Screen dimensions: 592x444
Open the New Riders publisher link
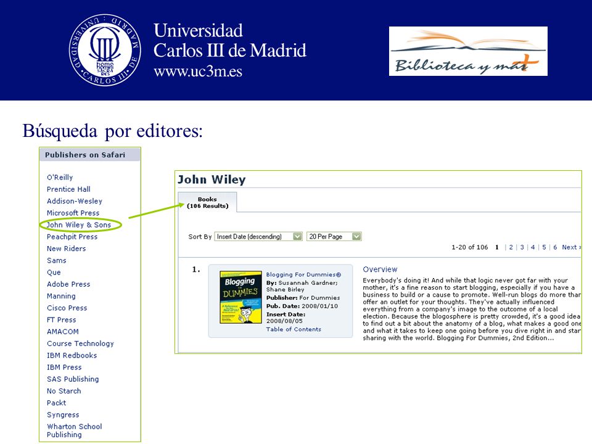pos(67,249)
